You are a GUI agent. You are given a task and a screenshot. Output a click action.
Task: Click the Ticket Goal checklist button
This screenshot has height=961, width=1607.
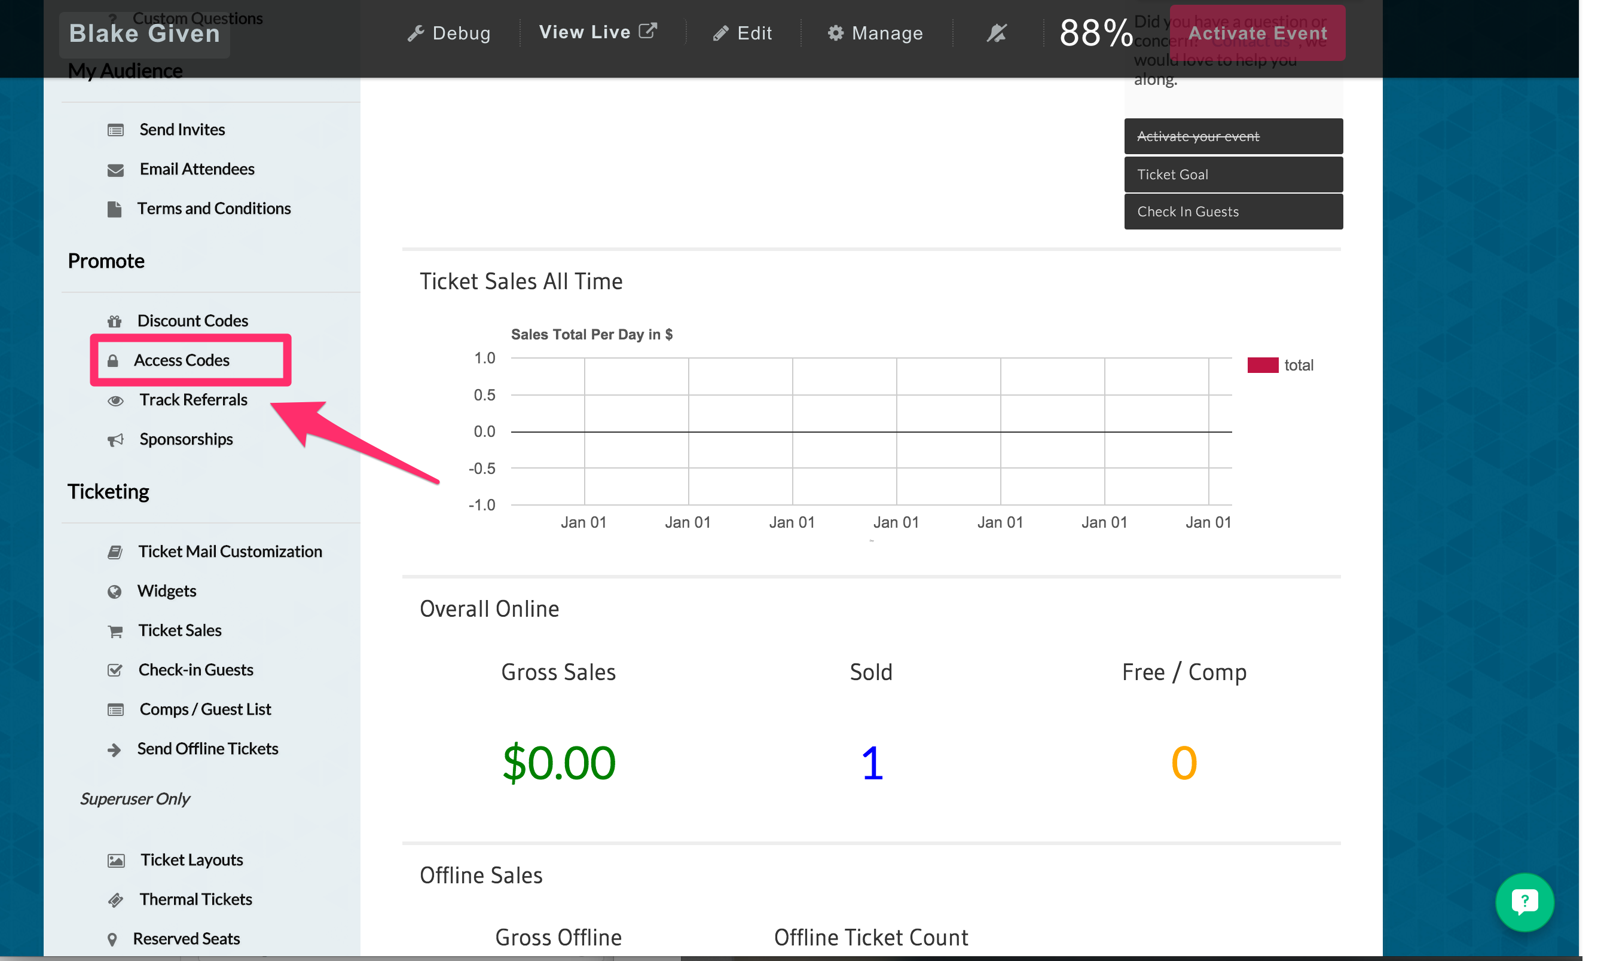(1233, 174)
